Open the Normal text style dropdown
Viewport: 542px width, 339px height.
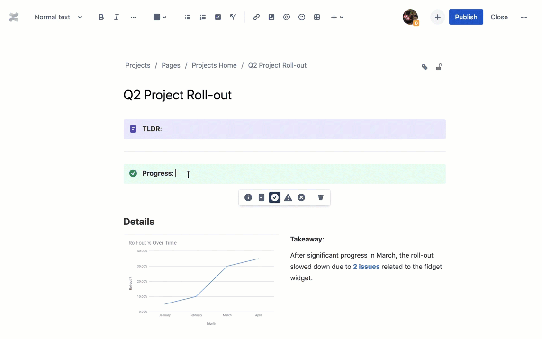pyautogui.click(x=58, y=17)
